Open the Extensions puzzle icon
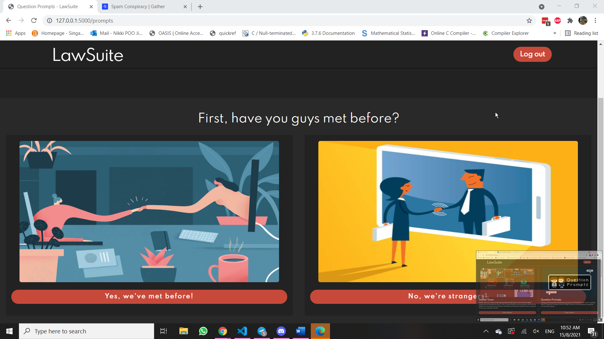Image resolution: width=604 pixels, height=339 pixels. 570,21
